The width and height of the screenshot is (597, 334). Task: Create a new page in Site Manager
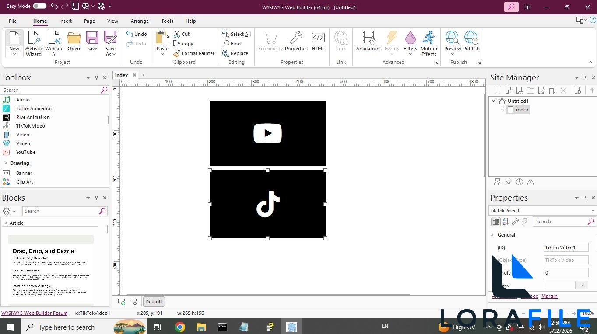(x=498, y=90)
